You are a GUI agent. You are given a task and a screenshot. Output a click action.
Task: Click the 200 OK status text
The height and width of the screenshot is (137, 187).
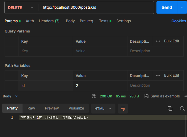tap(106, 96)
